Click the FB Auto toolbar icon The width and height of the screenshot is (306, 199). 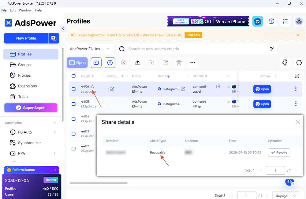point(110,63)
